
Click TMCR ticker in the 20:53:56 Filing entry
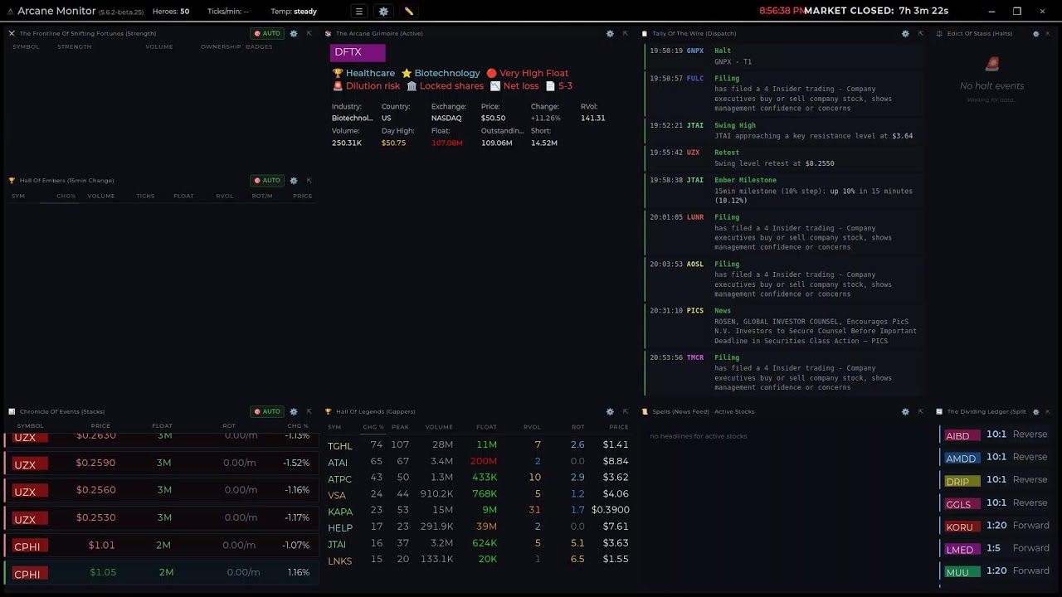[x=695, y=357]
